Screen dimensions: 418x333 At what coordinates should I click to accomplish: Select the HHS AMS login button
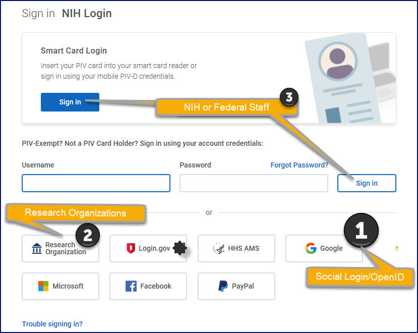[236, 248]
